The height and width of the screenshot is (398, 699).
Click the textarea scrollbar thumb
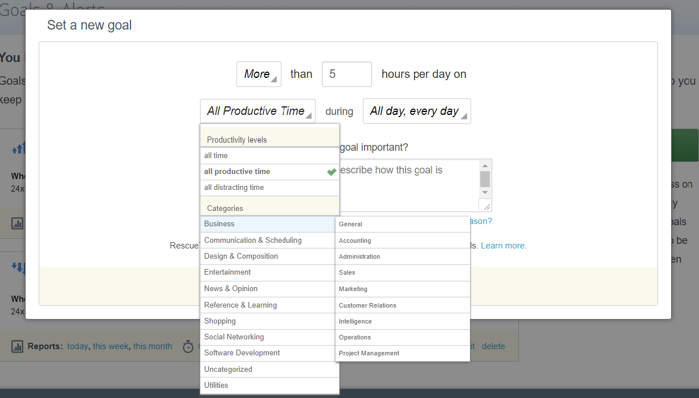pyautogui.click(x=485, y=179)
